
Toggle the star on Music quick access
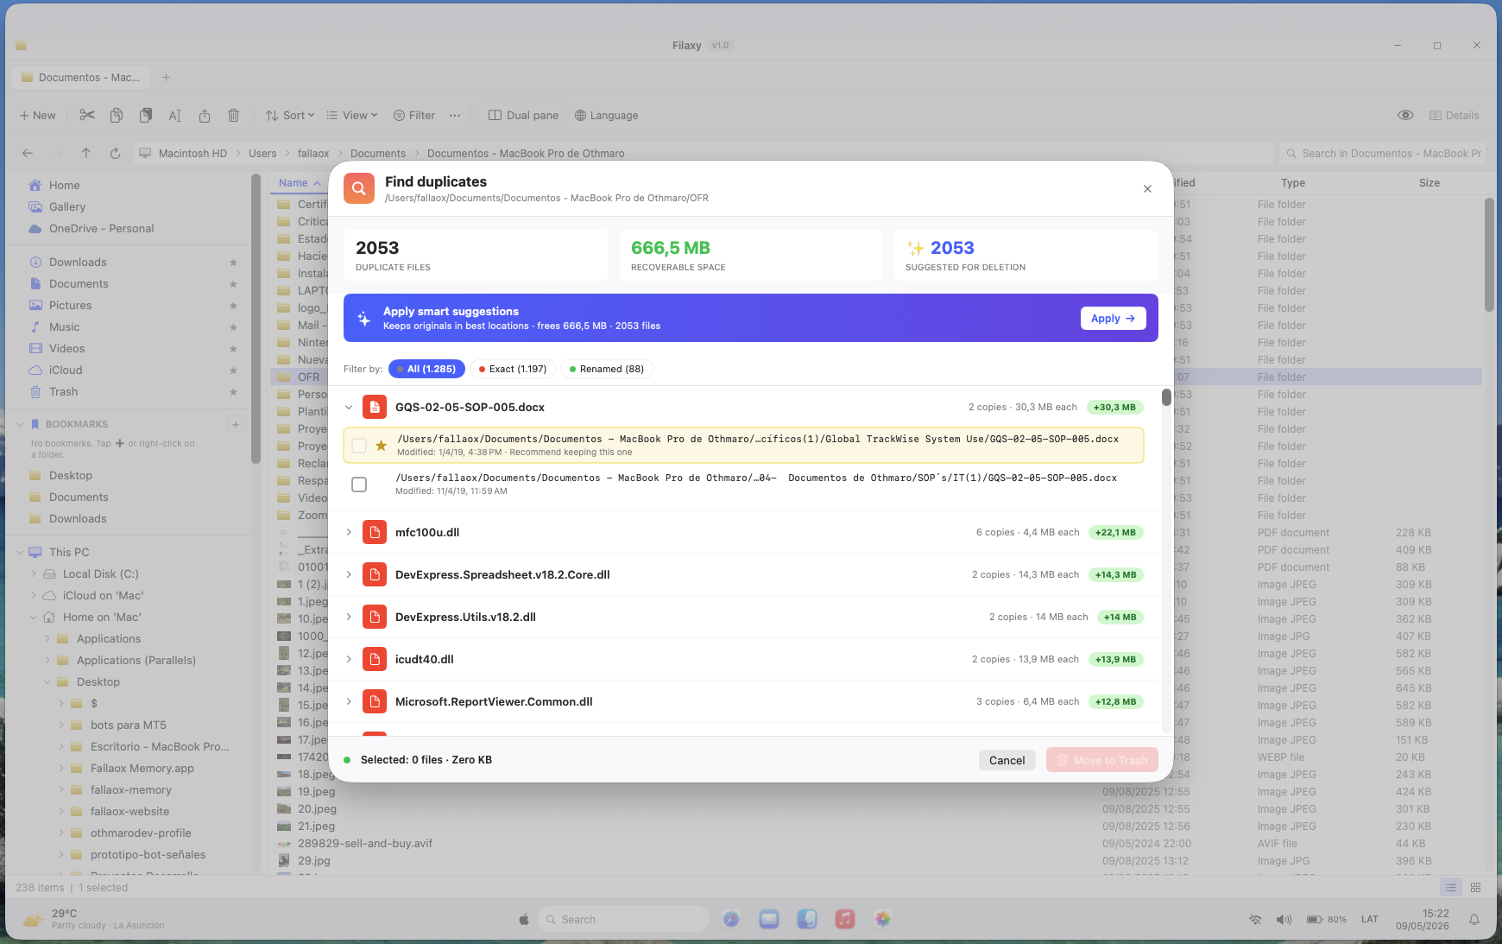tap(233, 327)
